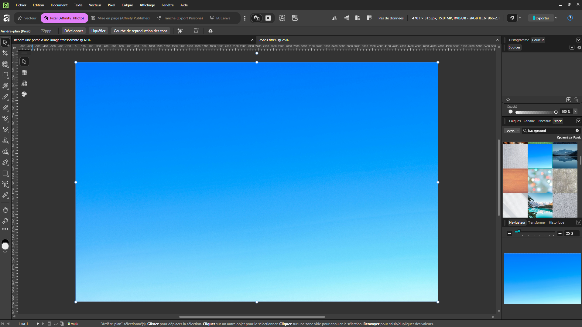Select the mountain lake stock thumbnail
This screenshot has height=327, width=582.
[x=565, y=156]
